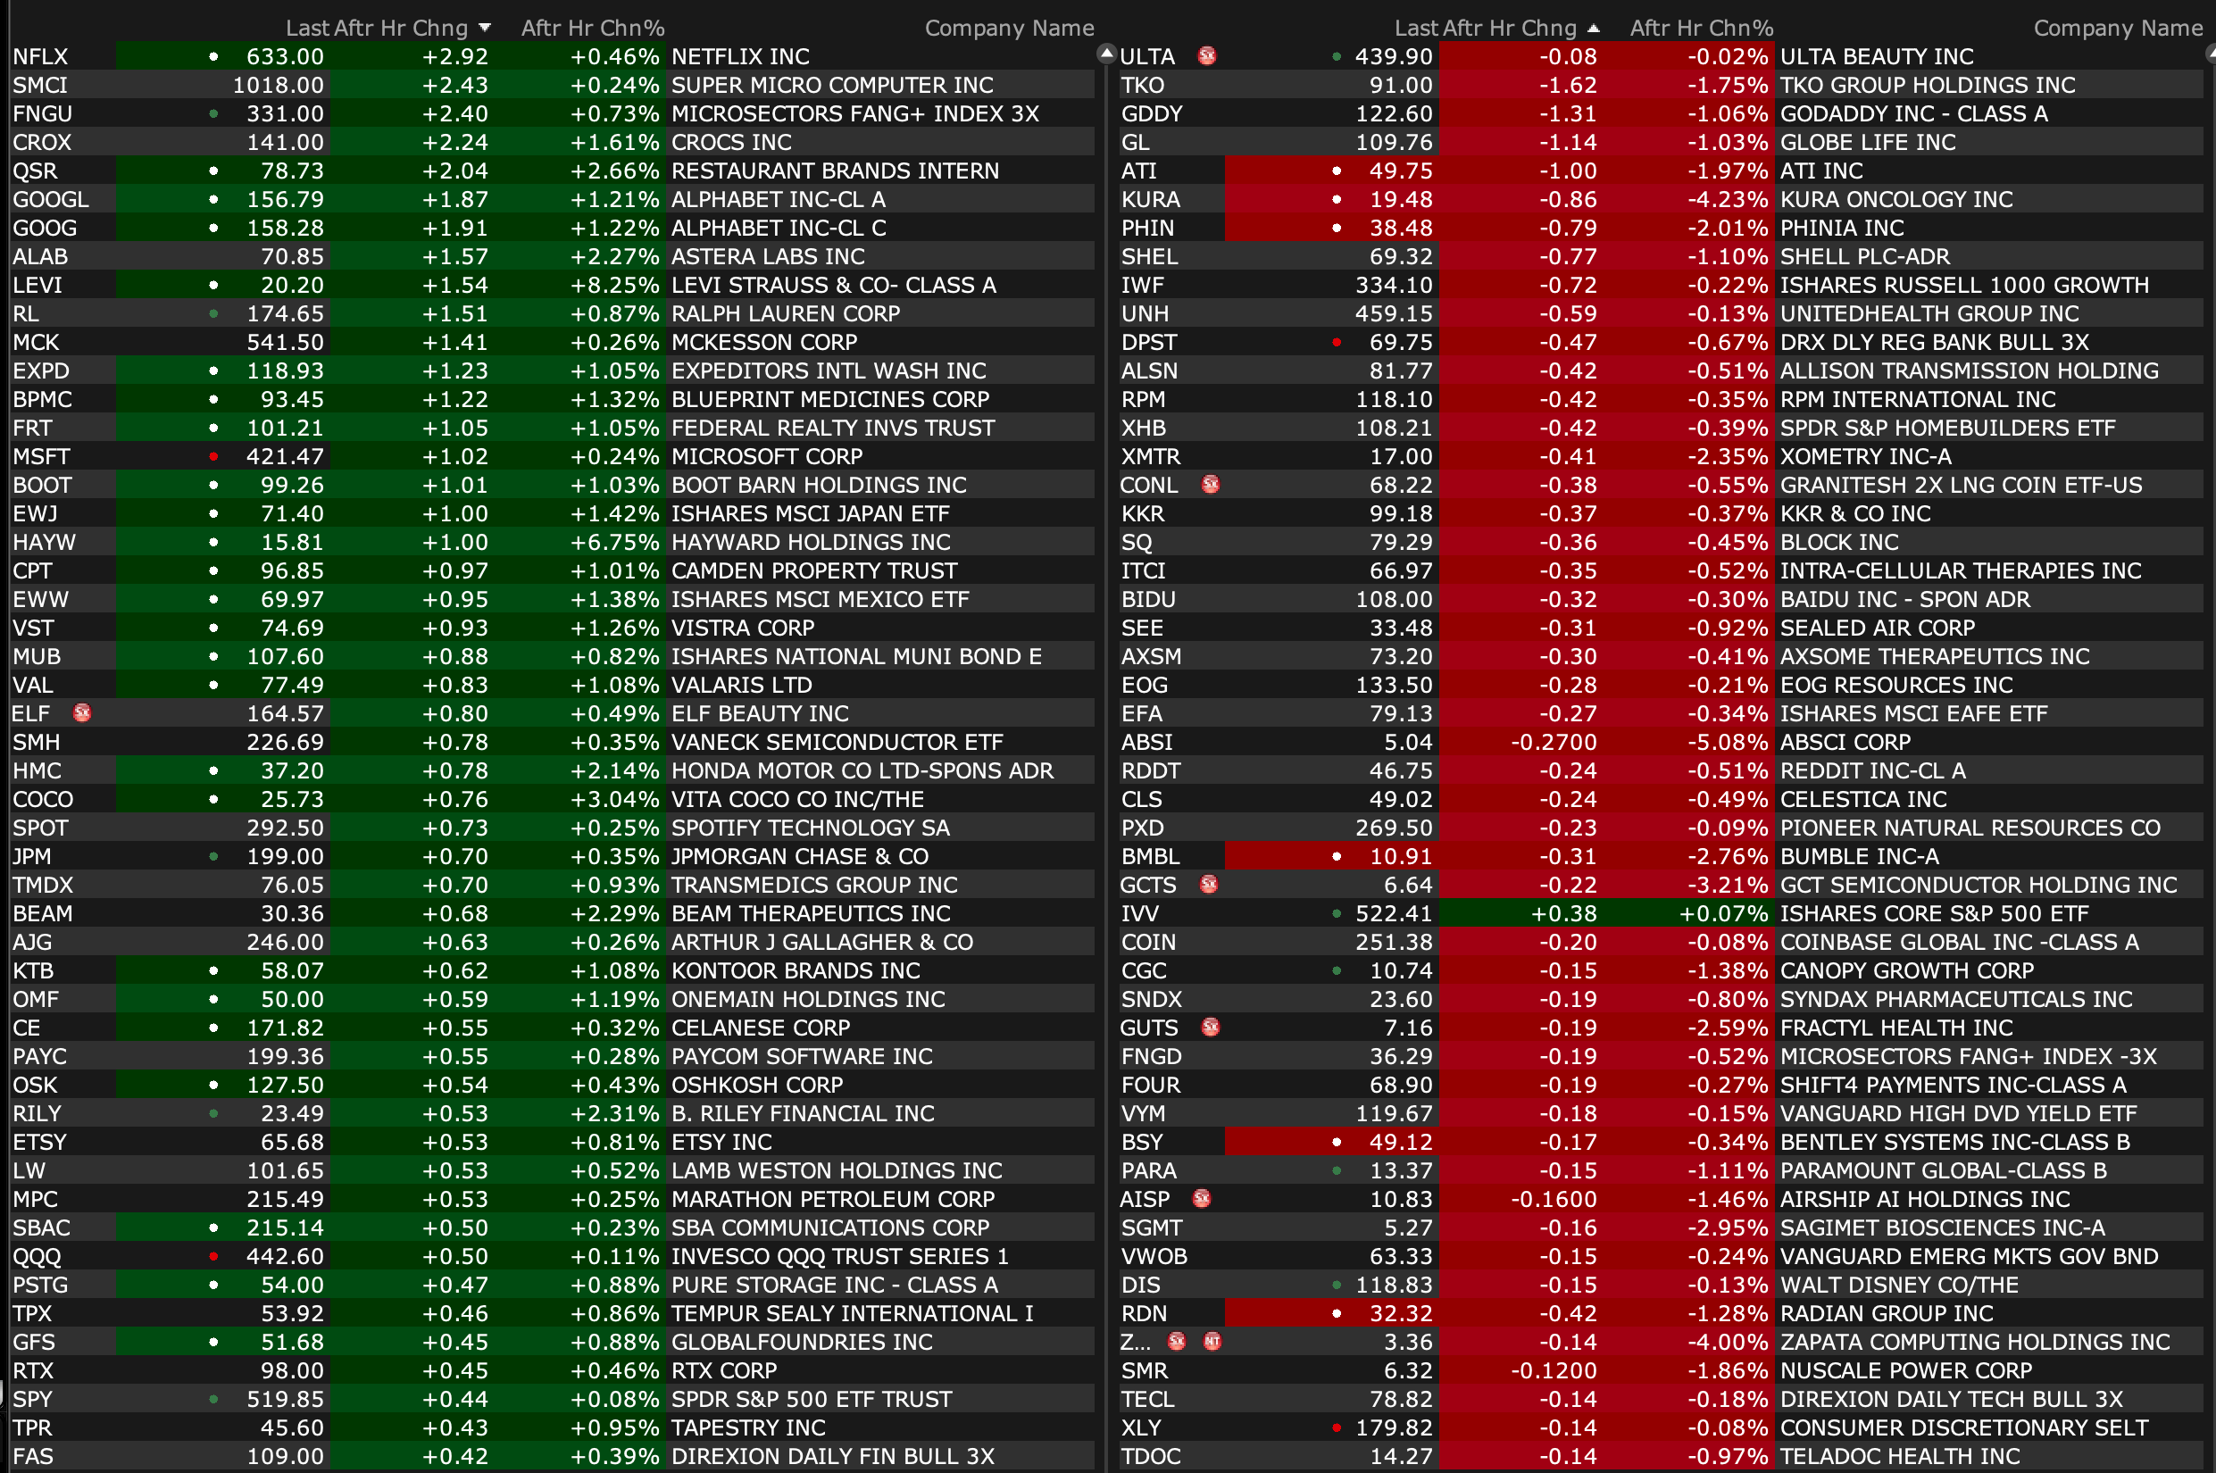
Task: Select the Sx badge beside CONL
Action: tap(1212, 485)
